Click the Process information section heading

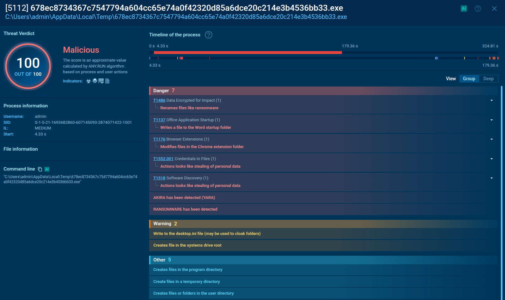(x=26, y=106)
